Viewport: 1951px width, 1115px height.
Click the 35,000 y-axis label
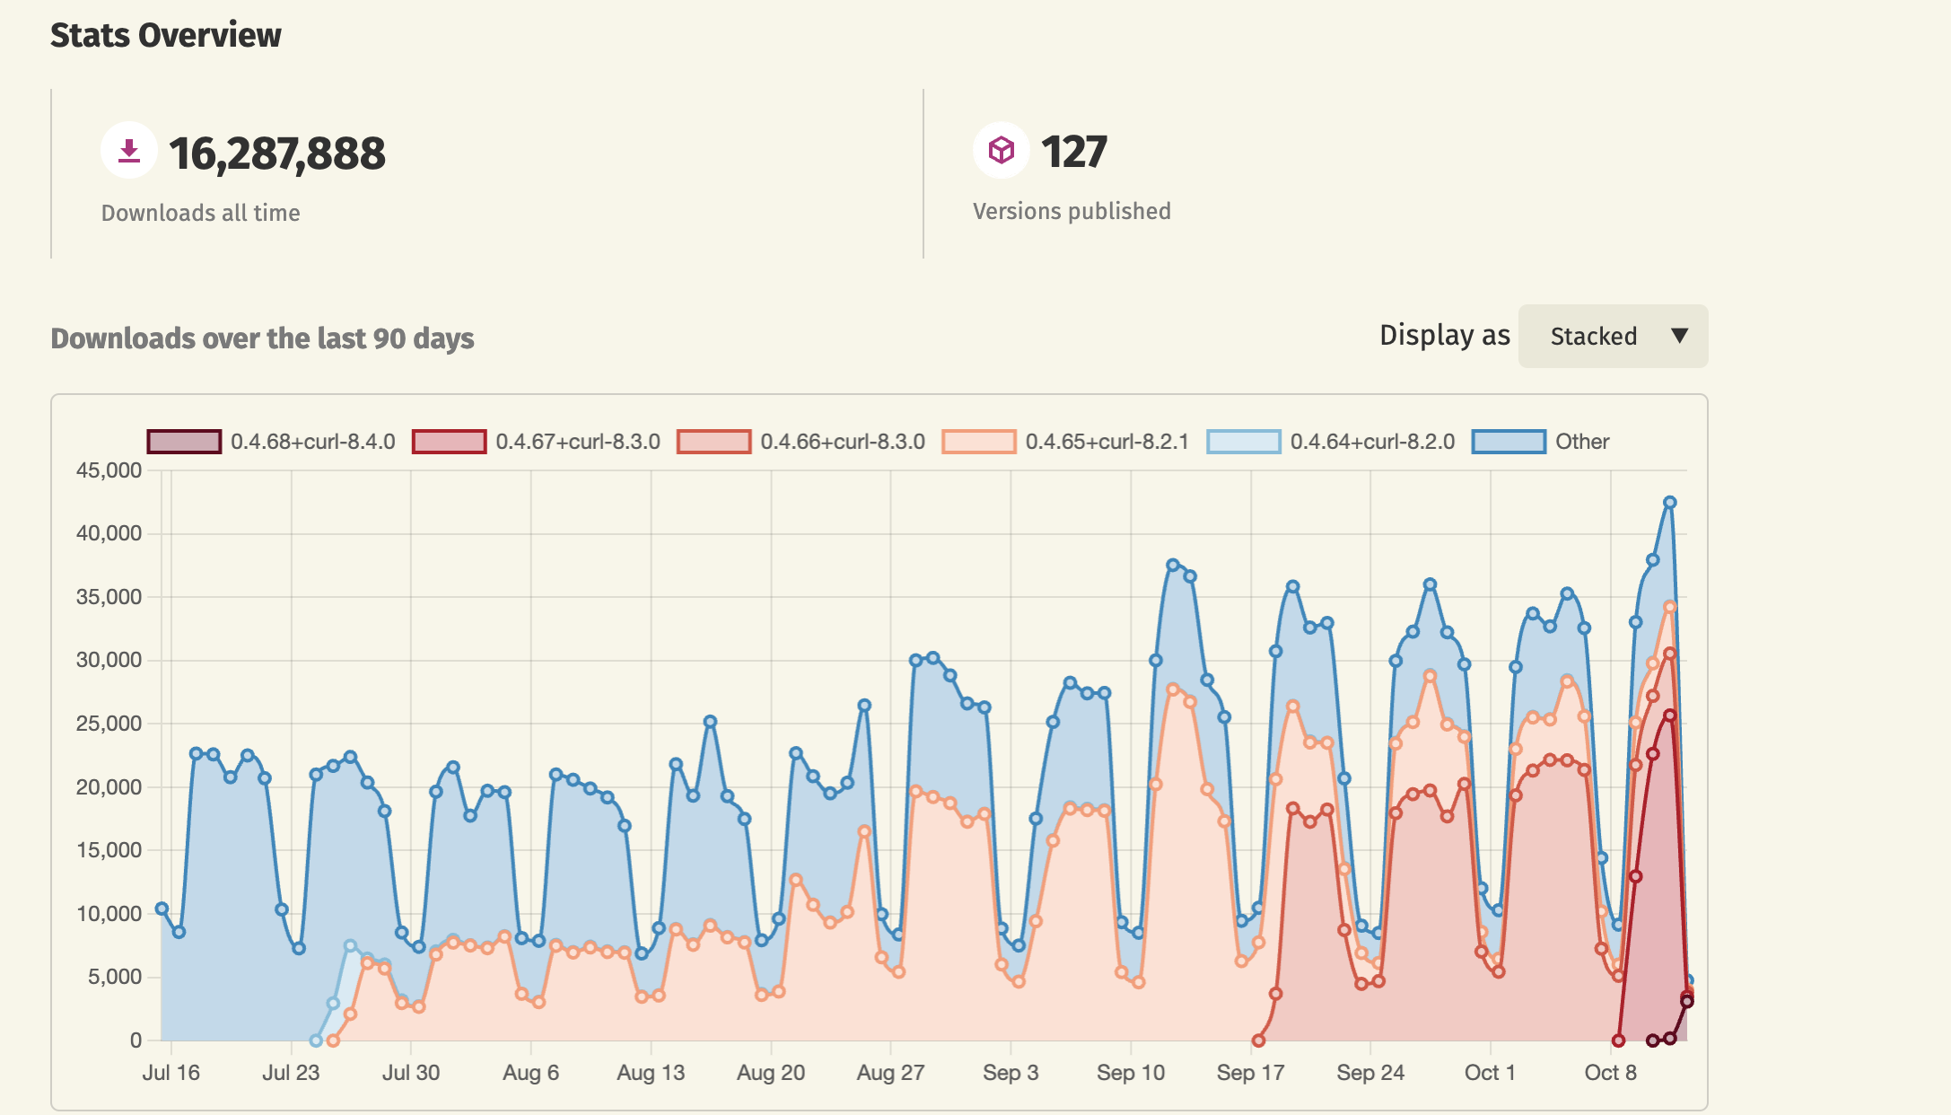(x=109, y=597)
